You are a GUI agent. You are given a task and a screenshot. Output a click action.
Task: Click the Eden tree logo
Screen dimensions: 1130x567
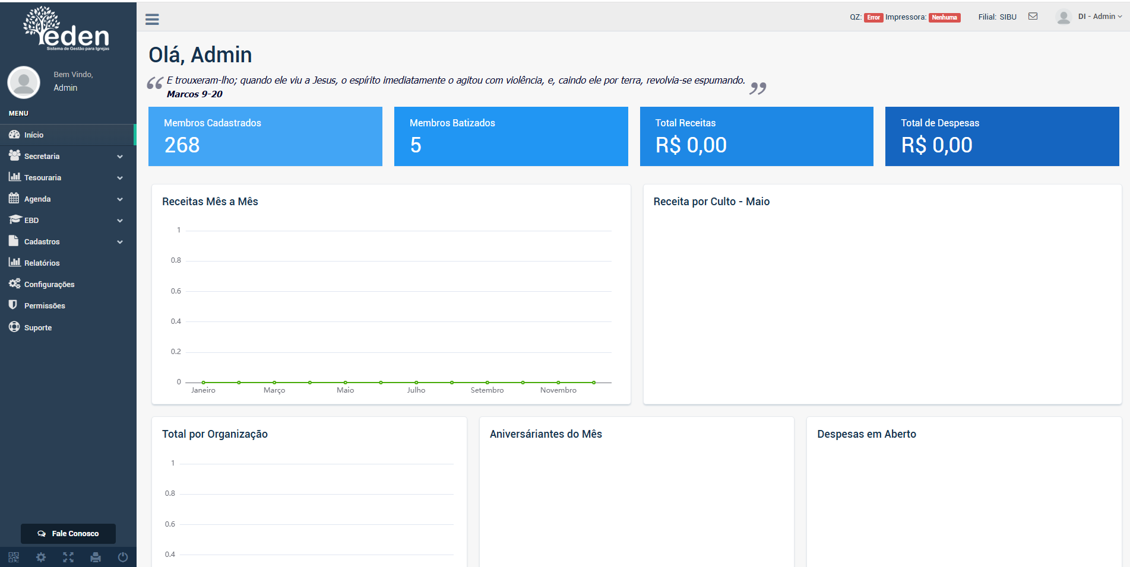tap(67, 29)
